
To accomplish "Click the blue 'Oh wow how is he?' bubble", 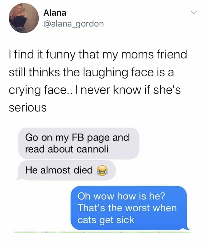I will [x=129, y=208].
